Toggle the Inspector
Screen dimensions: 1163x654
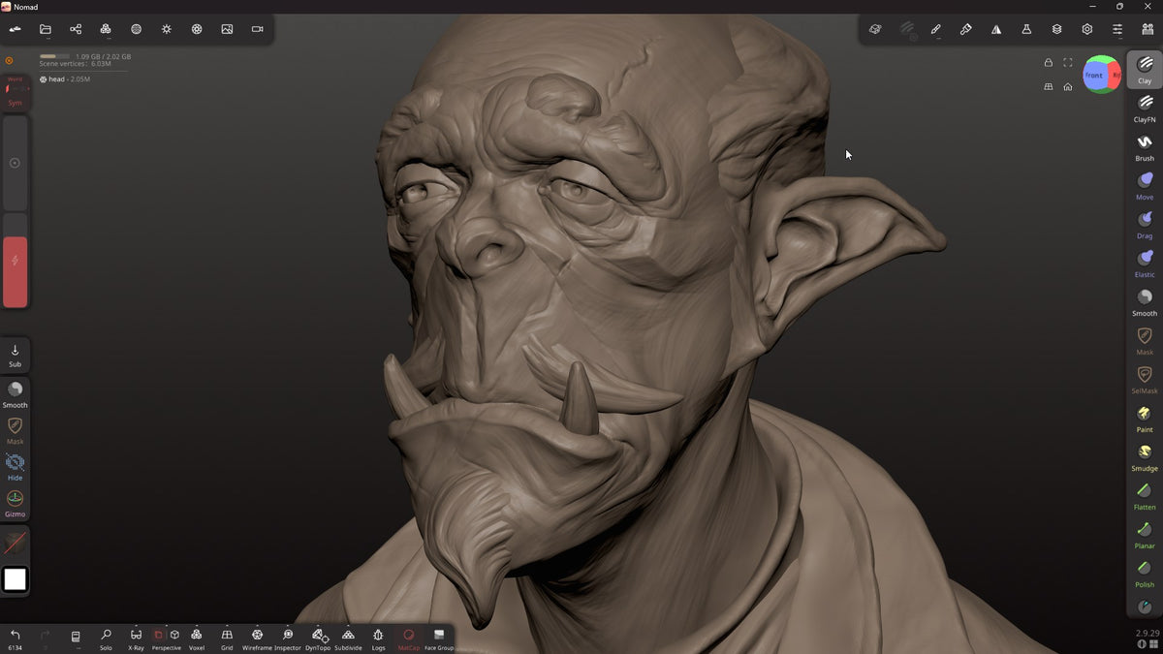coord(288,638)
